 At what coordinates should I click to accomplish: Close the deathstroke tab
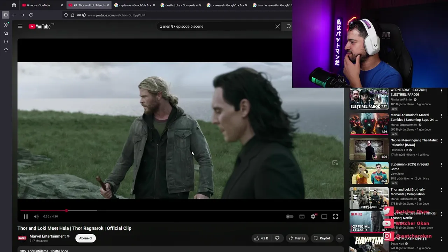[200, 5]
